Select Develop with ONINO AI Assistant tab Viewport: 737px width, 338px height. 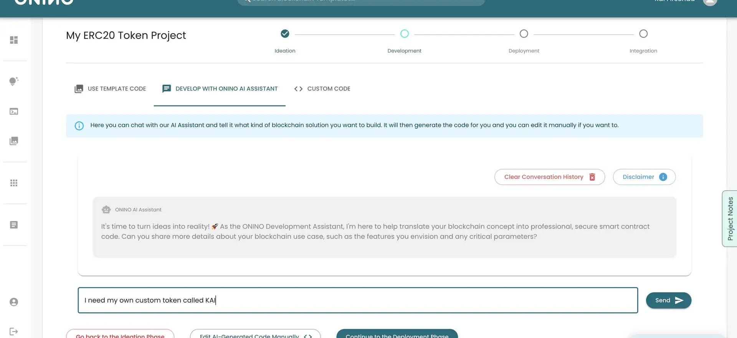(x=220, y=89)
